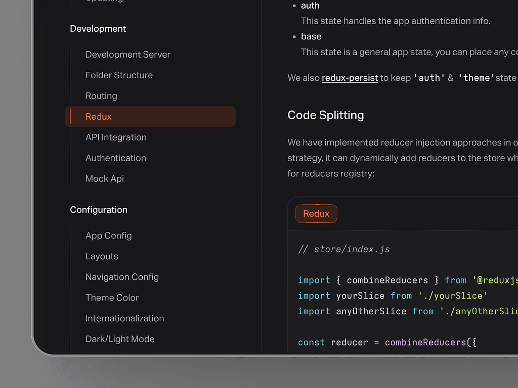Viewport: 518px width, 388px height.
Task: Open the Development Server page
Action: point(127,55)
